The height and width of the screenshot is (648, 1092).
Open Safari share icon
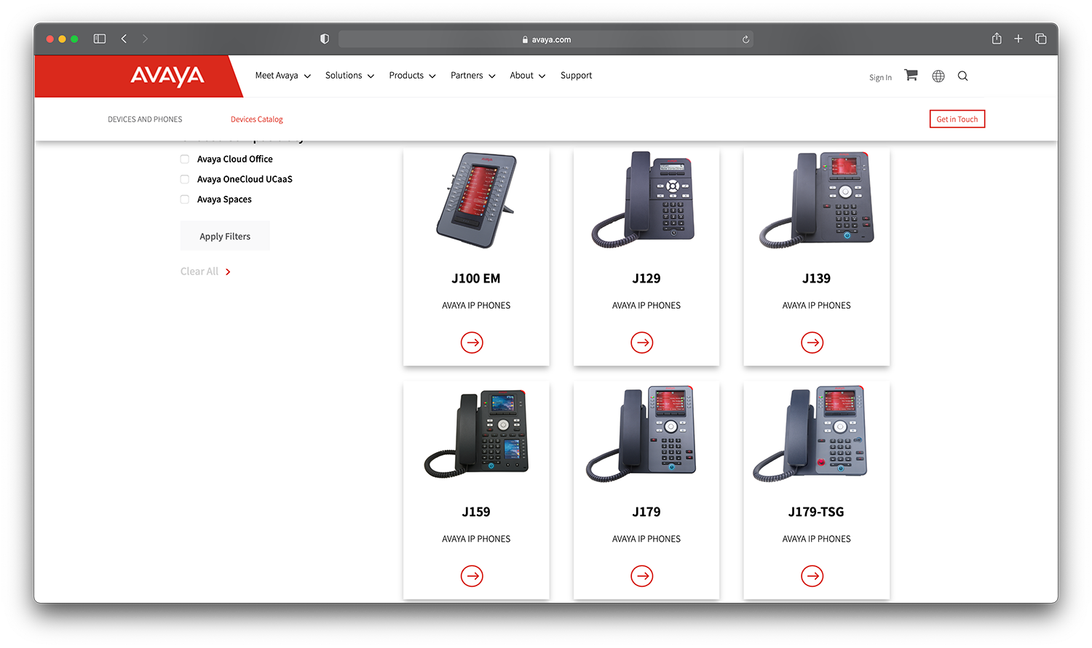point(997,38)
